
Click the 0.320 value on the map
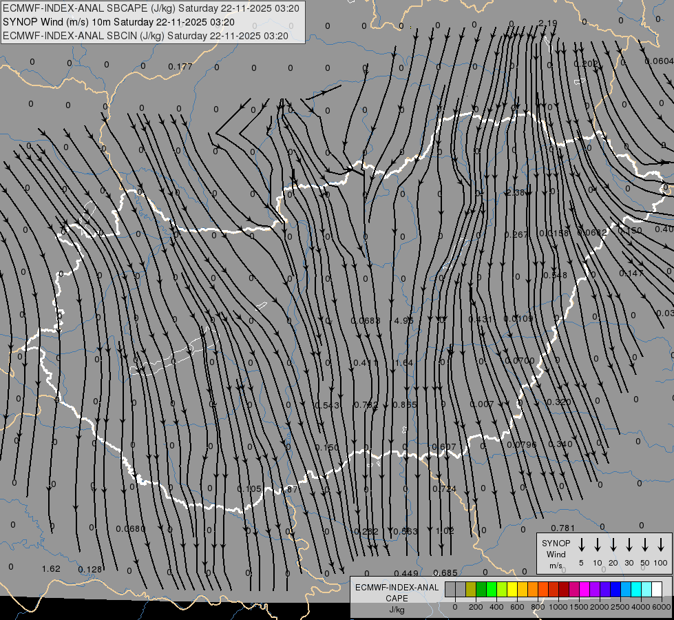pyautogui.click(x=559, y=402)
